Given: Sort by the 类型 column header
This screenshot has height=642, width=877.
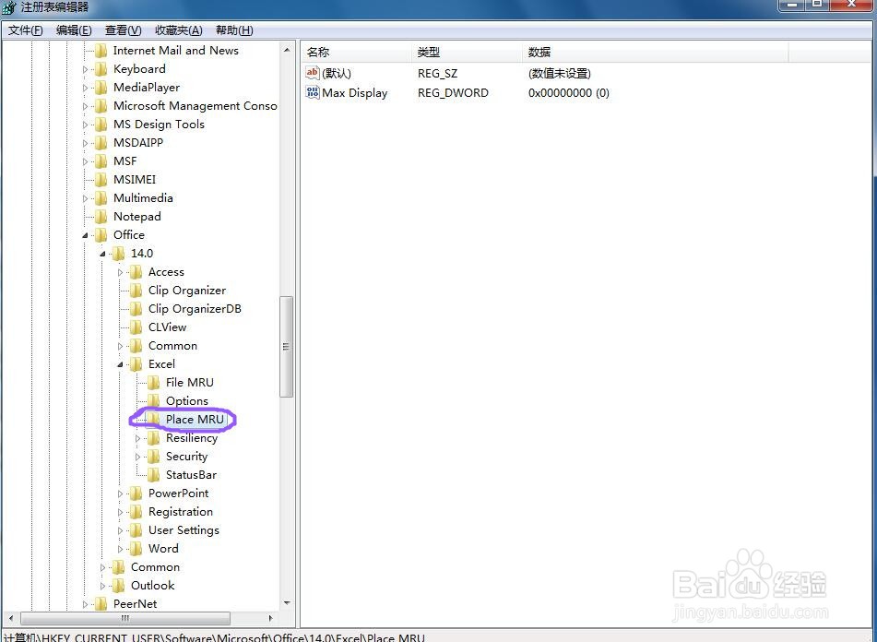Looking at the screenshot, I should [x=467, y=52].
